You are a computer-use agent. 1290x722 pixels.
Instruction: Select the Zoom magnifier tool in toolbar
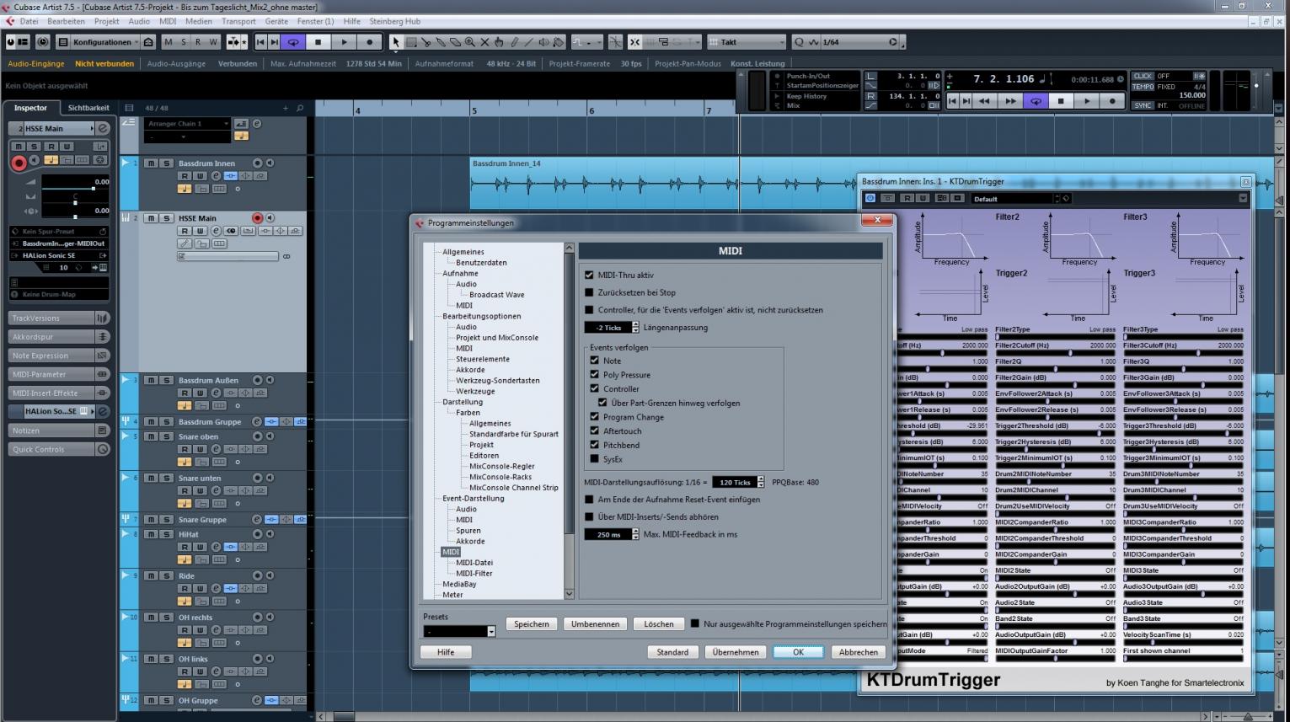[469, 42]
